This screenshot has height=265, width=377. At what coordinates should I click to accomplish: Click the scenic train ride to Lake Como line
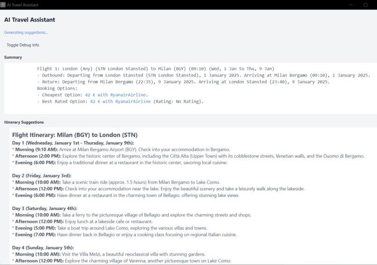[x=116, y=182]
